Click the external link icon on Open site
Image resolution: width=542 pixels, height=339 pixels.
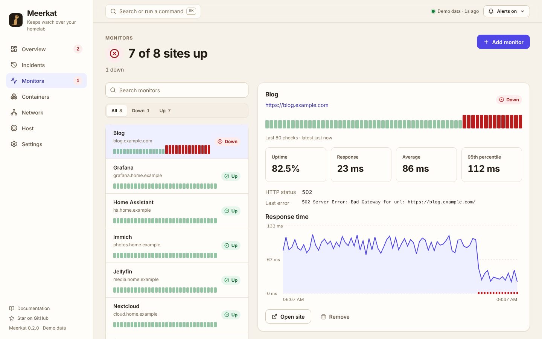[274, 317]
